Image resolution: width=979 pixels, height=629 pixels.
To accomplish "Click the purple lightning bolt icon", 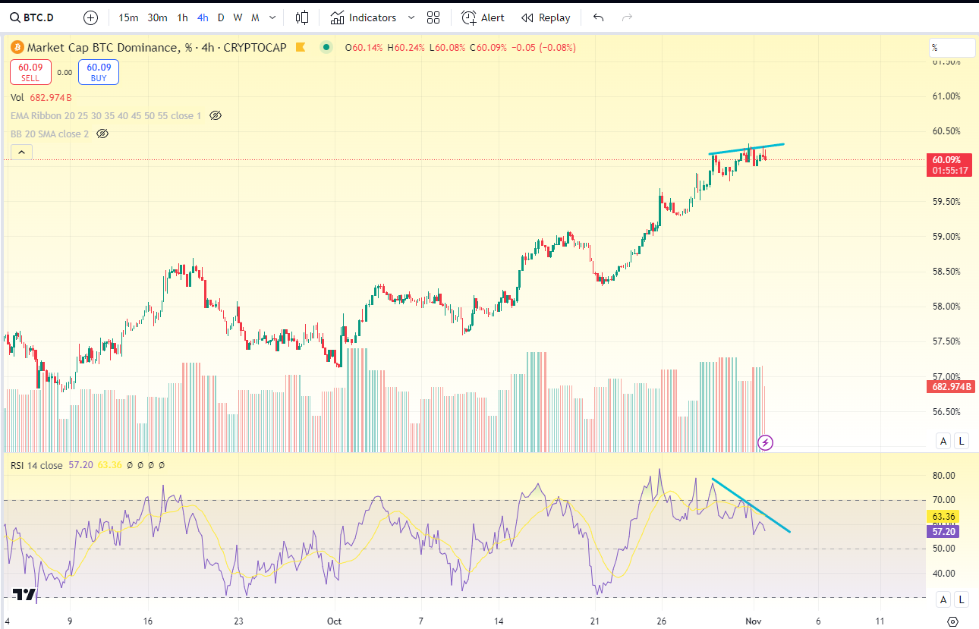I will tap(766, 442).
